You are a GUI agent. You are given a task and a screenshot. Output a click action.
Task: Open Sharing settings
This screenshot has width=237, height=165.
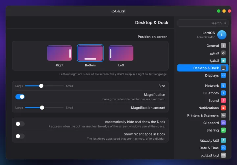pyautogui.click(x=203, y=130)
